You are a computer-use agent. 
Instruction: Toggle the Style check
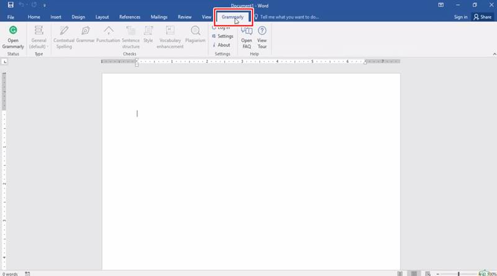pyautogui.click(x=148, y=34)
